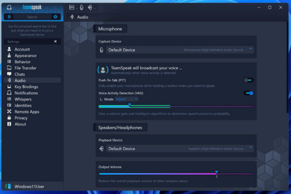This screenshot has height=194, width=291.
Task: Disable the Voice Activity Detection toggle
Action: (248, 93)
